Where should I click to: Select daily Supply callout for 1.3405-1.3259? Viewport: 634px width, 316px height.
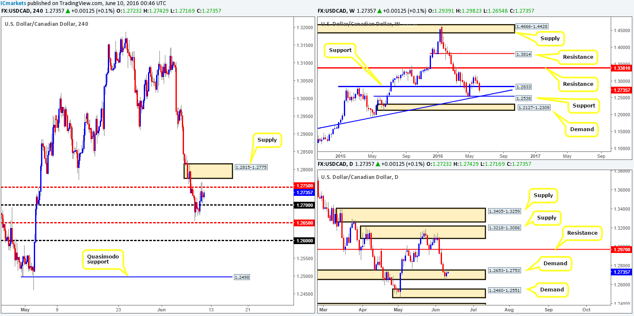543,195
